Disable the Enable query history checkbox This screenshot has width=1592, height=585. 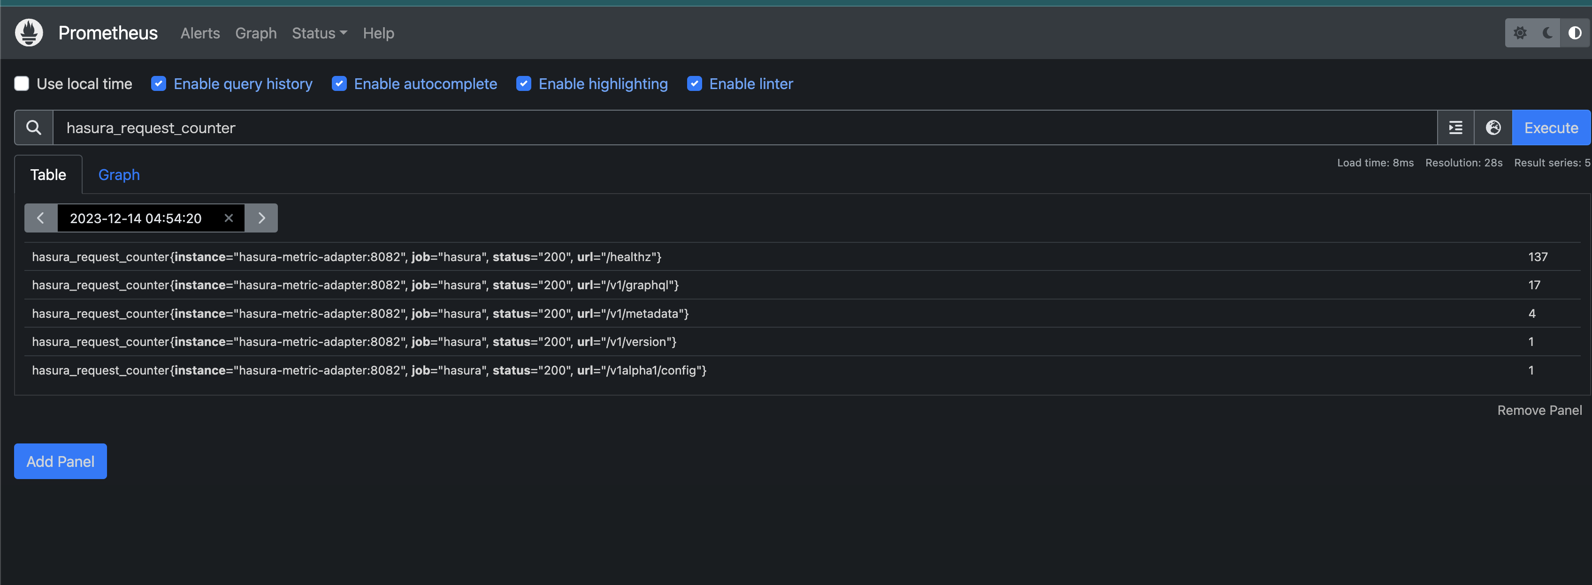point(159,84)
